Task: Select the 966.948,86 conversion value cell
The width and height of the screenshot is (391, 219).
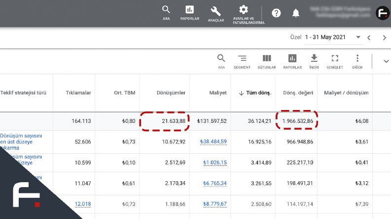Action: (x=300, y=142)
